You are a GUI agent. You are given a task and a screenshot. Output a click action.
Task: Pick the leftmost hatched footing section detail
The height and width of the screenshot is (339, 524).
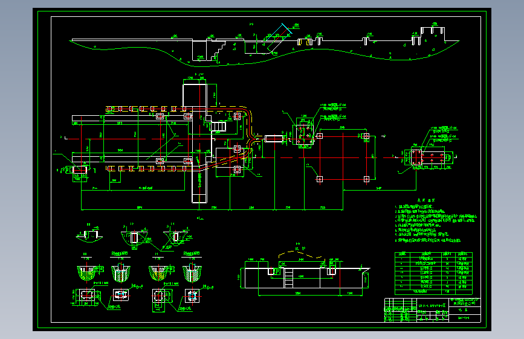pyautogui.click(x=86, y=272)
